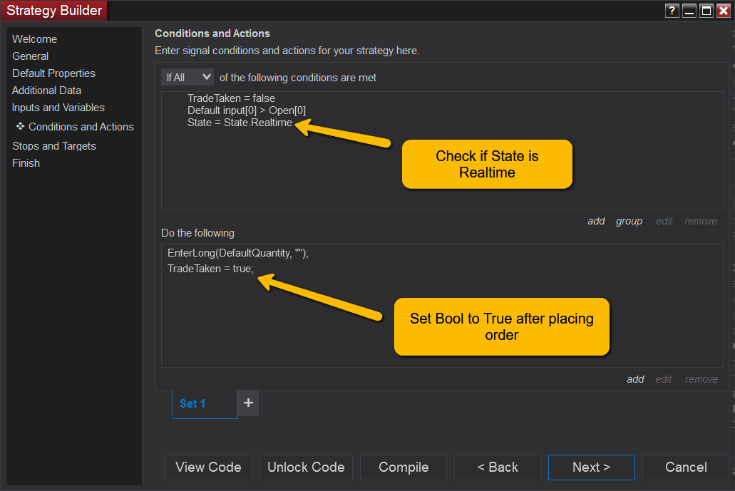Maximize the Strategy Builder window

point(706,11)
